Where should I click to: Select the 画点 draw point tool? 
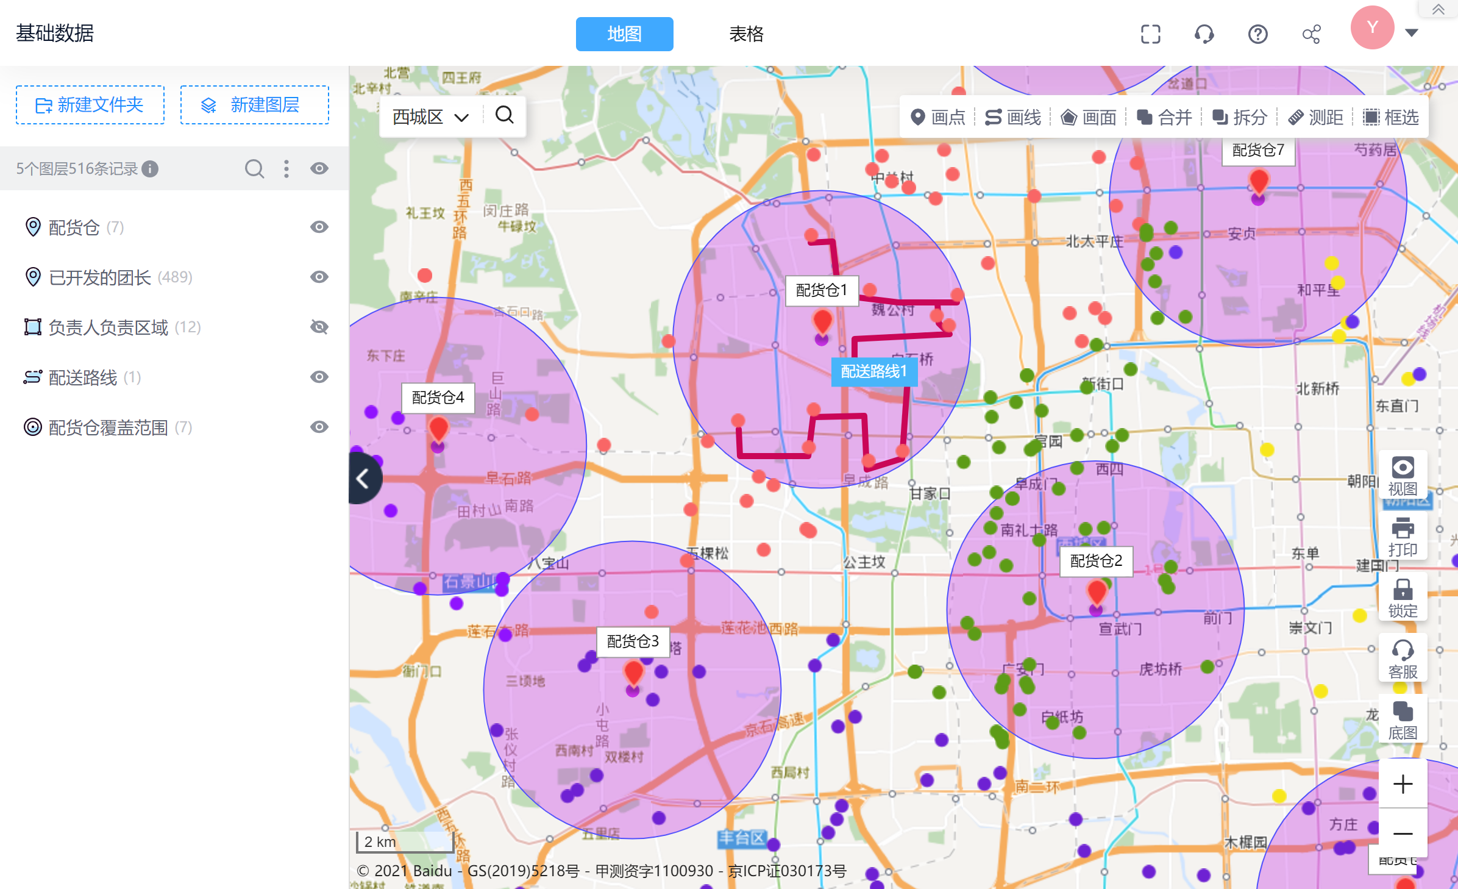click(x=938, y=117)
